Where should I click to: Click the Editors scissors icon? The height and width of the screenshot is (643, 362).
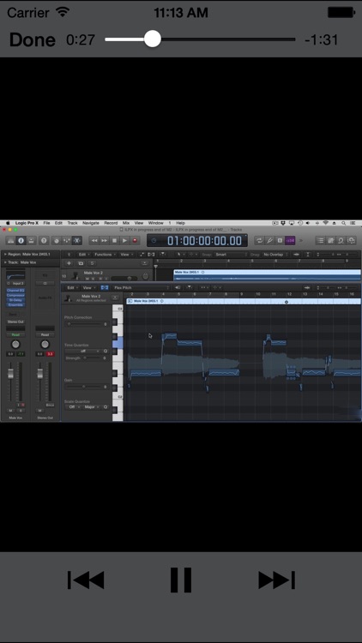[x=77, y=241]
